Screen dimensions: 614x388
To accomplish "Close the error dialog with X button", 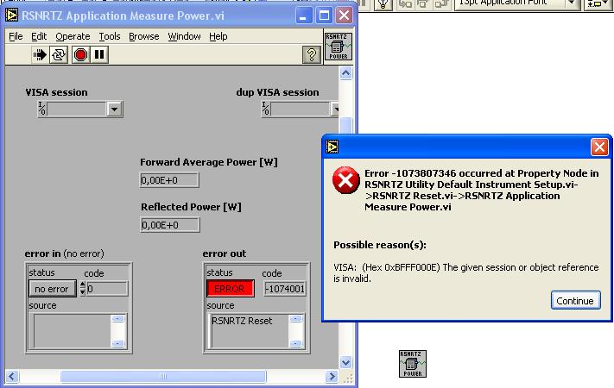I will 599,147.
